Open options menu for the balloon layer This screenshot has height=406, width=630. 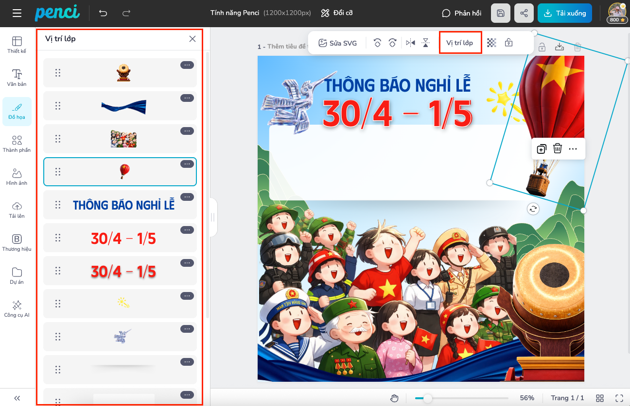coord(187,164)
